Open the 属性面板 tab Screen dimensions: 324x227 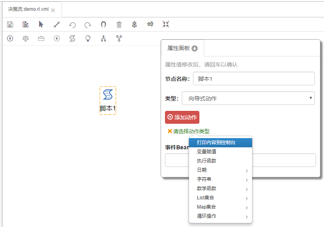click(183, 48)
